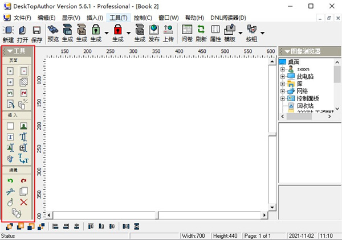Image resolution: width=342 pixels, height=240 pixels.
Task: Click the red padlock 生成 icon
Action: [x=118, y=30]
